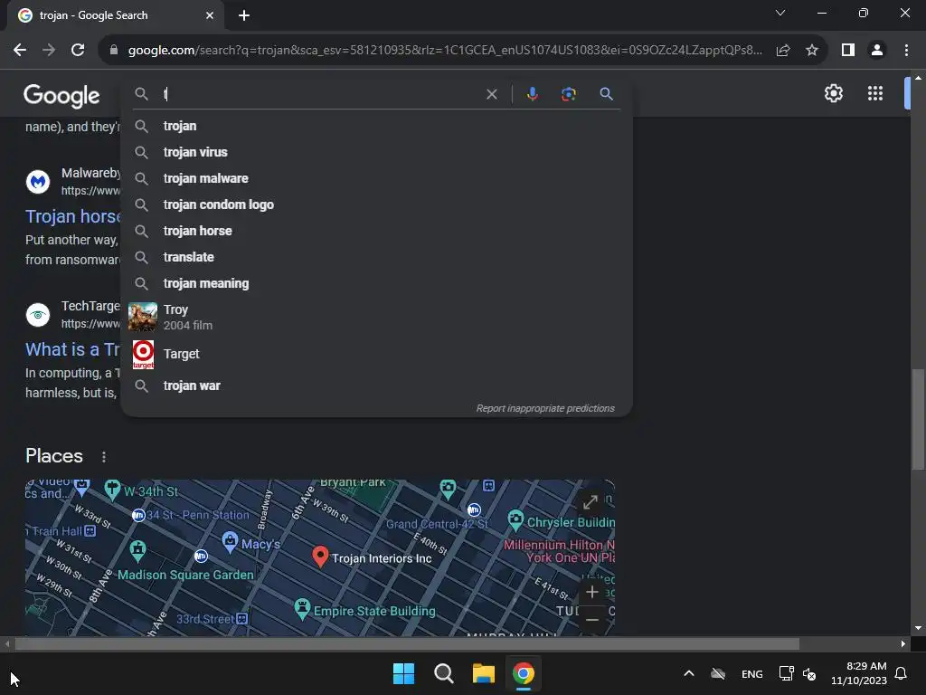
Task: Choose the 'trojan' suggestion
Action: pos(376,126)
